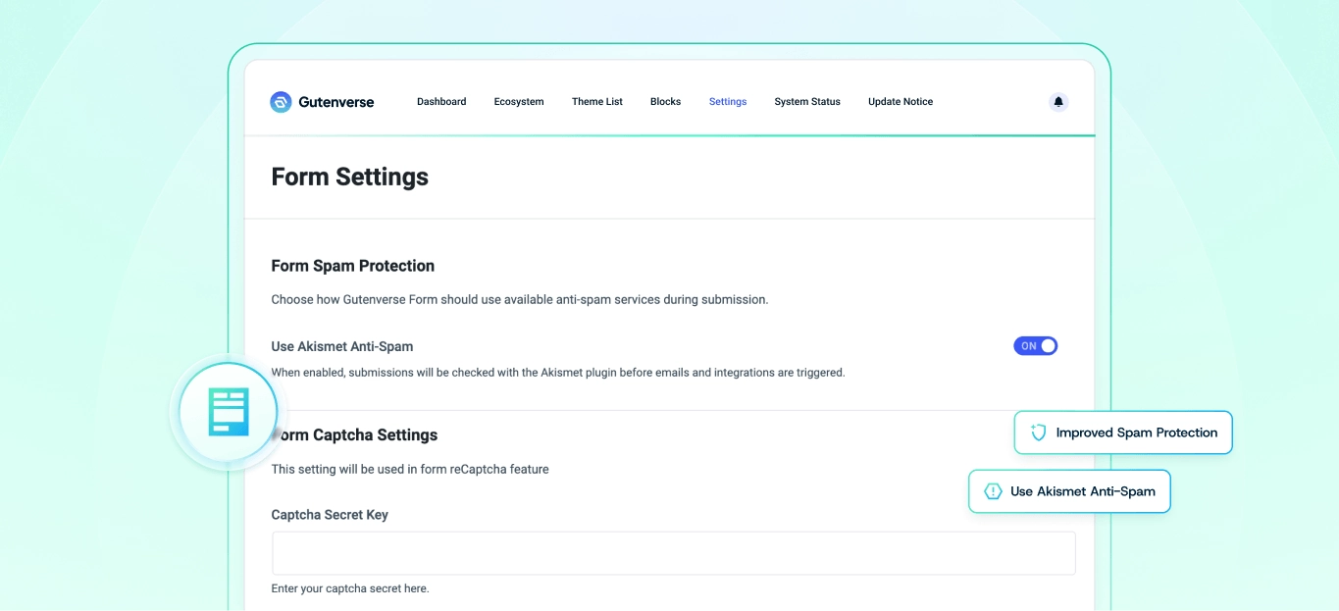Click 'Choose how Gutenverse Form should use' description
Viewport: 1339px width, 611px height.
click(x=520, y=300)
